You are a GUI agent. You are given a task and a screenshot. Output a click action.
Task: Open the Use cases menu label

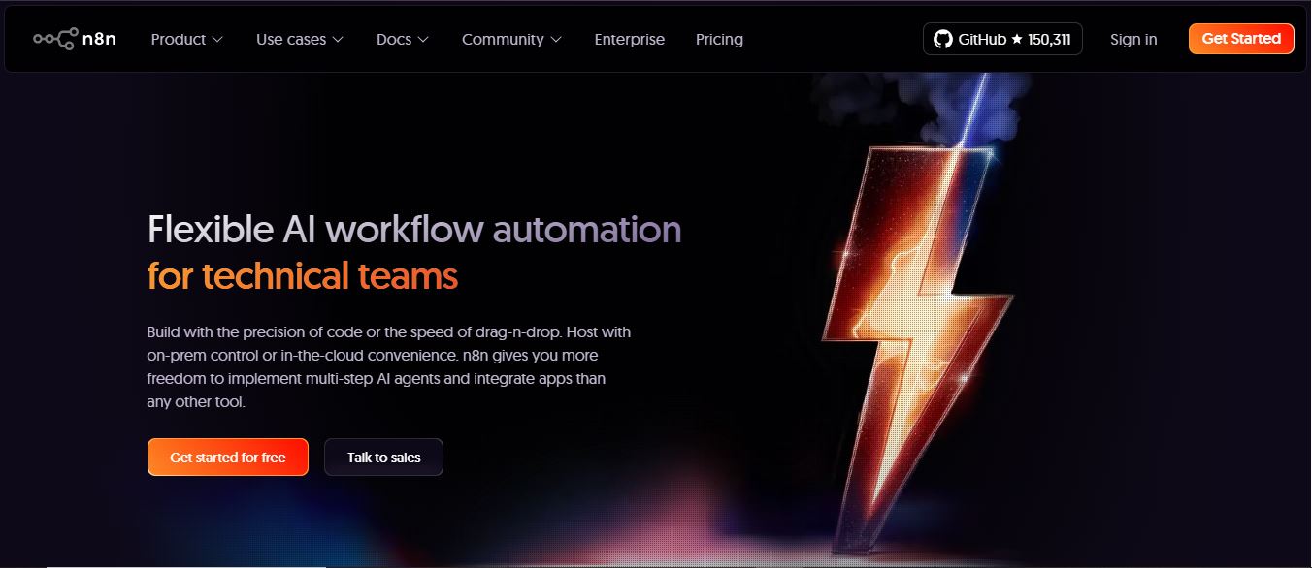point(291,40)
